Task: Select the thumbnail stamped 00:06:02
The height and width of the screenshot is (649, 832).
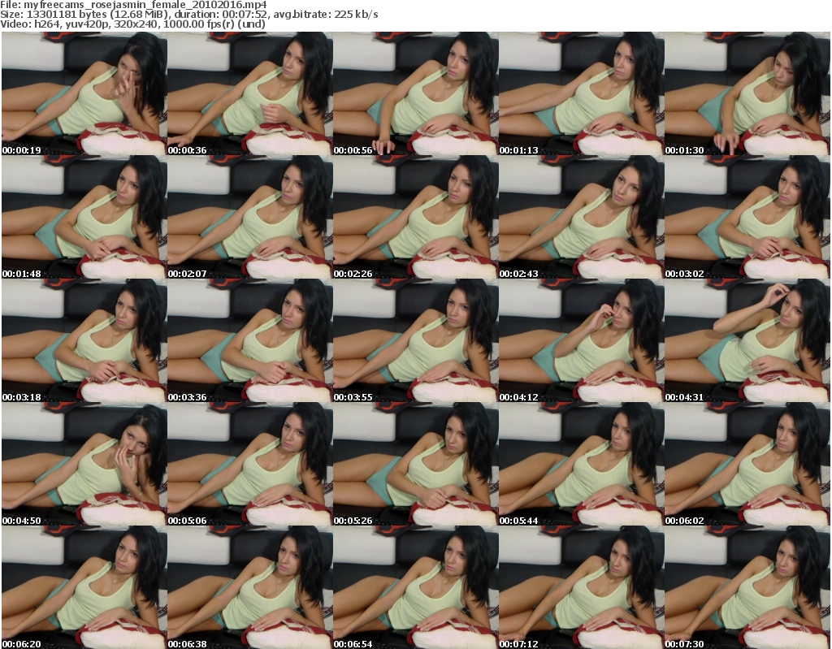Action: coord(747,465)
